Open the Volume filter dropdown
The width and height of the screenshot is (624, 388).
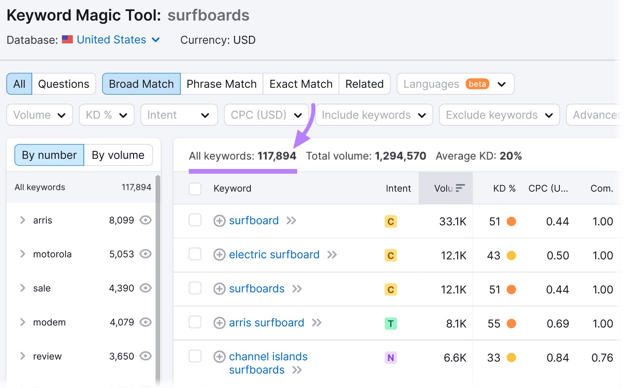[39, 115]
